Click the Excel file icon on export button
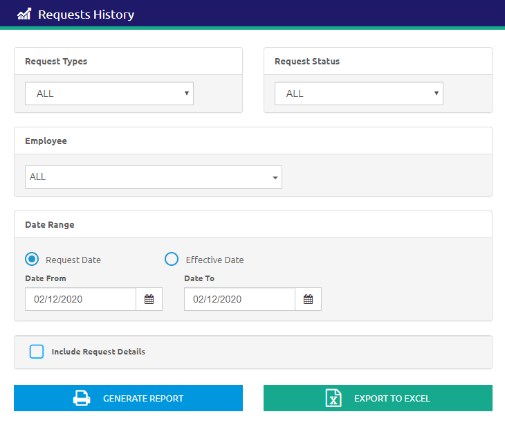This screenshot has height=423, width=505. pyautogui.click(x=333, y=398)
